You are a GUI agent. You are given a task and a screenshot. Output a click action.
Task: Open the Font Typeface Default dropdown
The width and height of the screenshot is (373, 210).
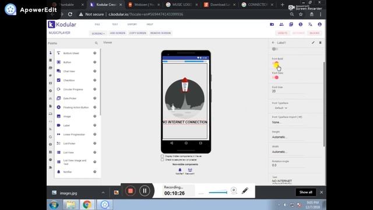pos(281,108)
